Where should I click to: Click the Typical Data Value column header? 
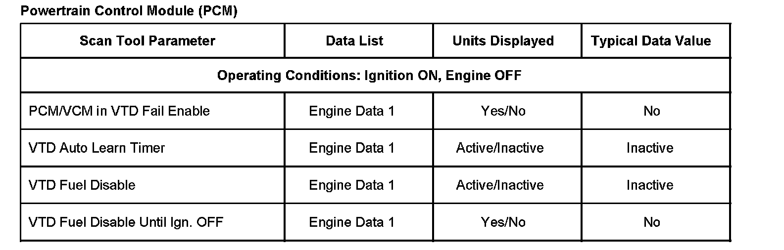[651, 41]
